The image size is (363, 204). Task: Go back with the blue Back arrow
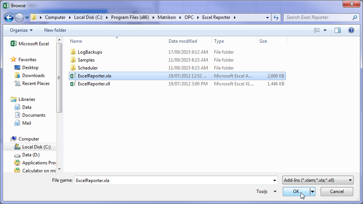click(x=9, y=18)
